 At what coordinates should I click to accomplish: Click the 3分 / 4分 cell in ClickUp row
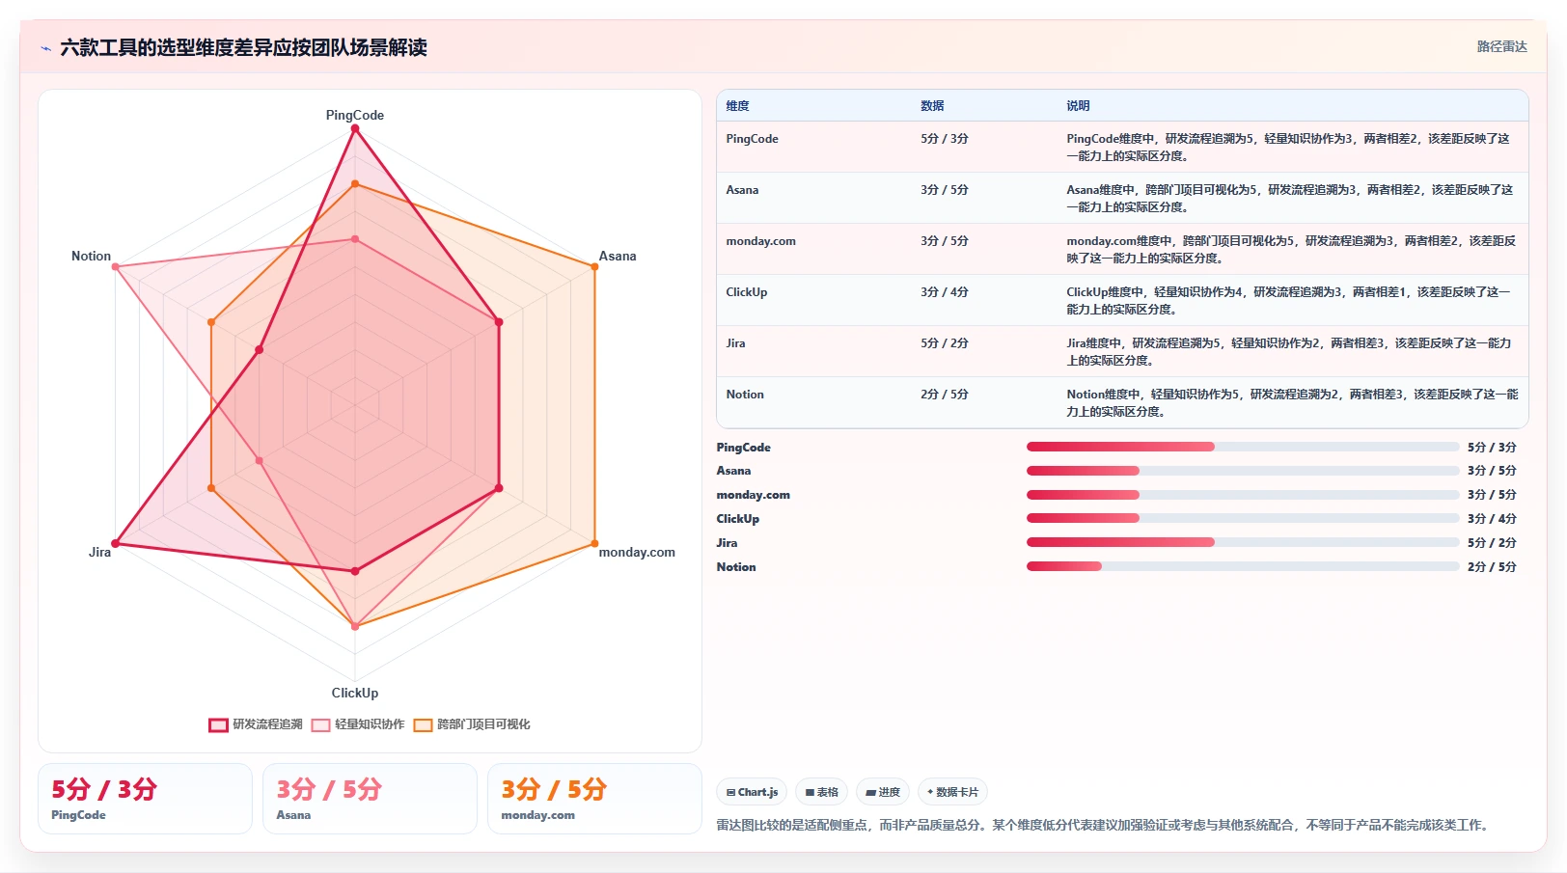pyautogui.click(x=944, y=292)
